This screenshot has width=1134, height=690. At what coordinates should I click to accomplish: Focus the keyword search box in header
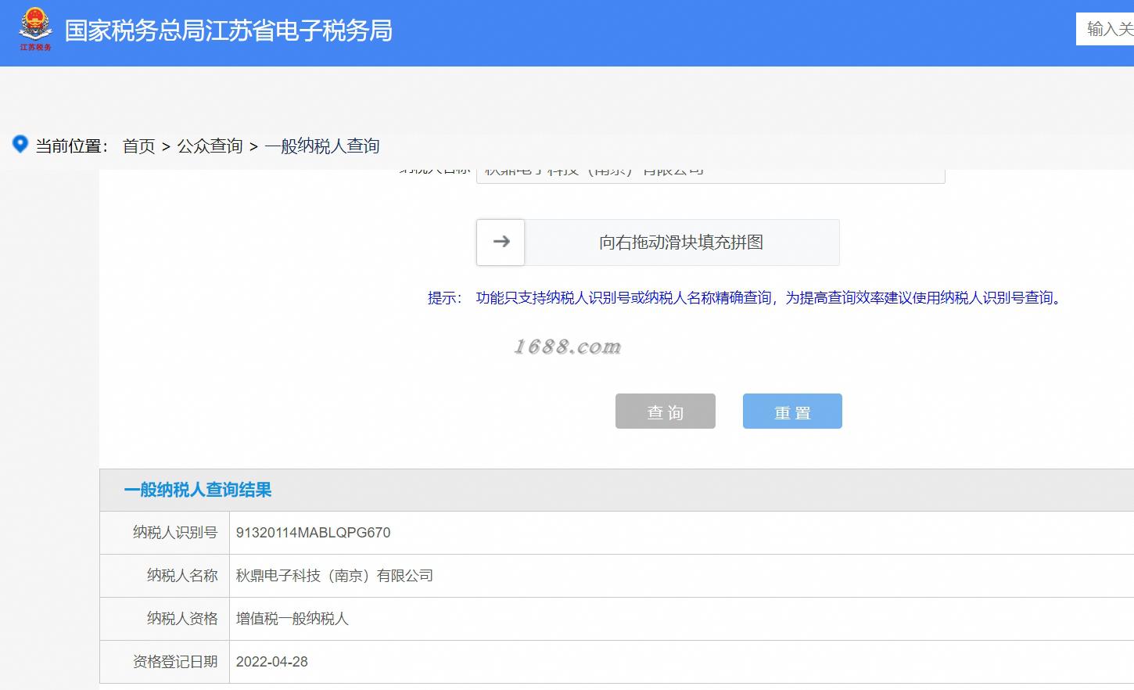click(x=1105, y=29)
